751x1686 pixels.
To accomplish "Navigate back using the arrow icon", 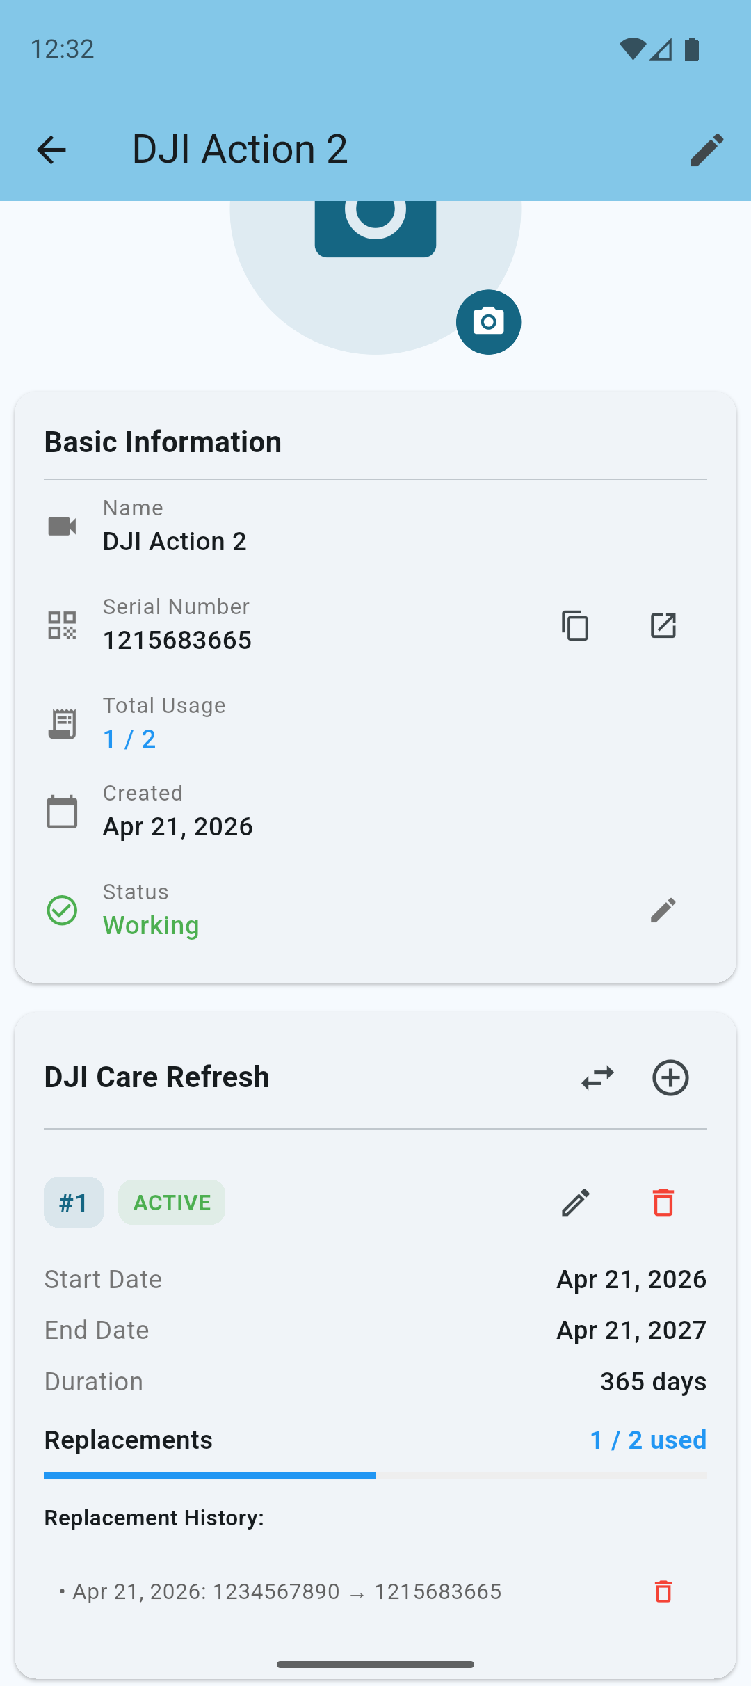I will (x=51, y=149).
